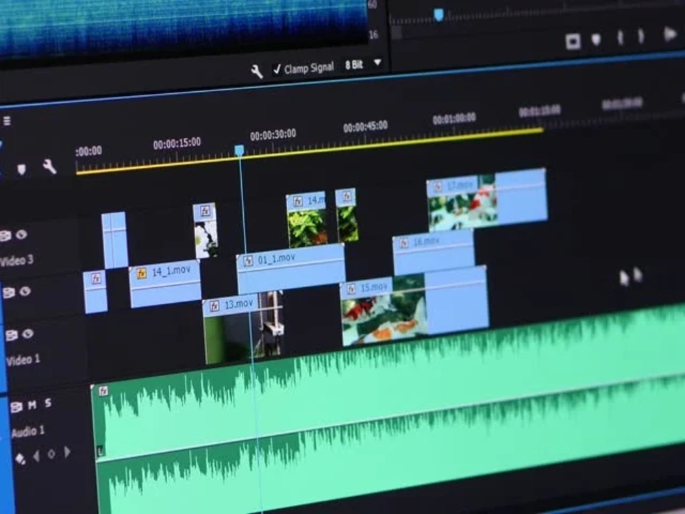Click the Video 1 track label

23,360
